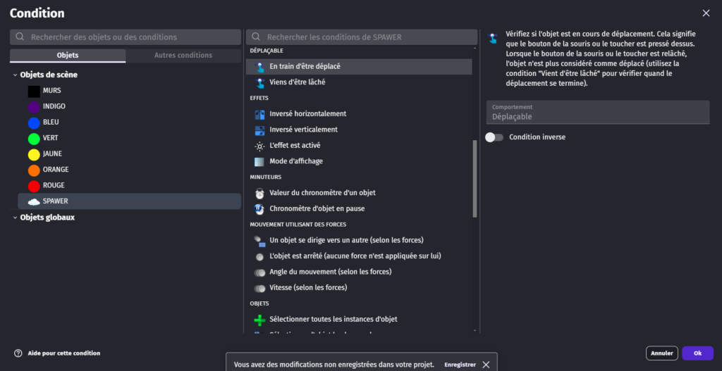Click the 'En train d'être déplacé' condition icon
The image size is (722, 371).
click(x=259, y=67)
